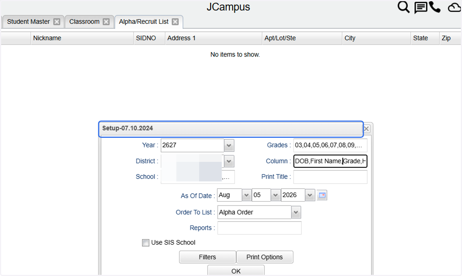Close the Student Master tab
462x276 pixels.
point(57,22)
